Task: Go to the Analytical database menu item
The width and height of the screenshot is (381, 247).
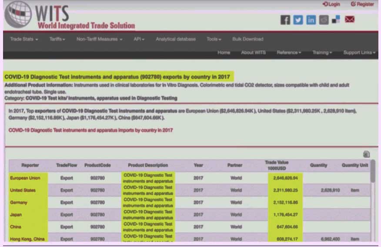Action: click(x=176, y=39)
